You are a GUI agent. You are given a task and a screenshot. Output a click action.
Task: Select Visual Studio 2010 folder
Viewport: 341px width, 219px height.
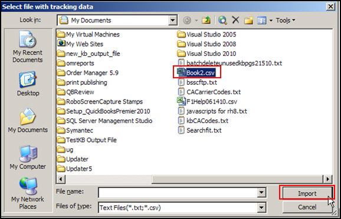tap(206, 54)
